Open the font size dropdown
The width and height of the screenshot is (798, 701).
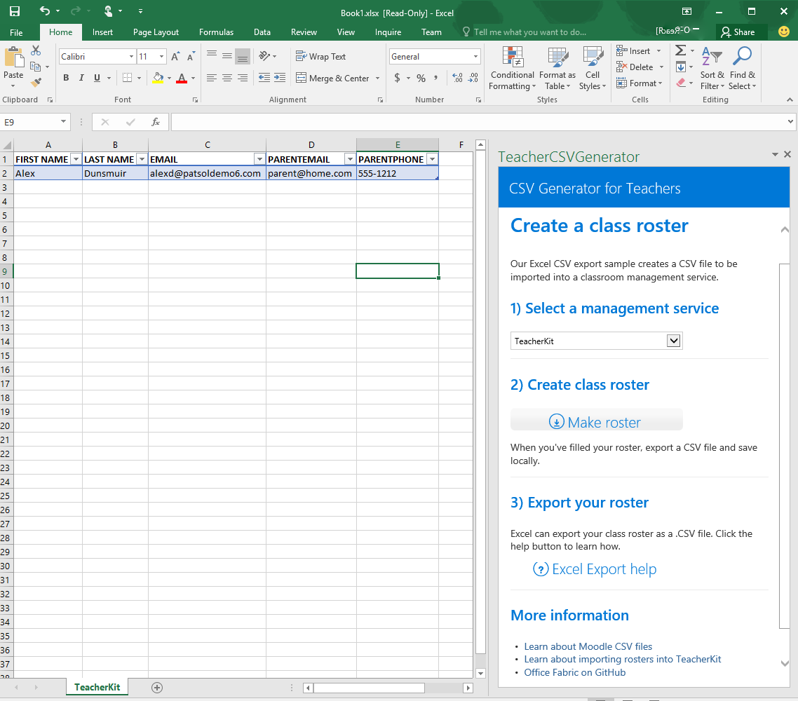pos(161,57)
